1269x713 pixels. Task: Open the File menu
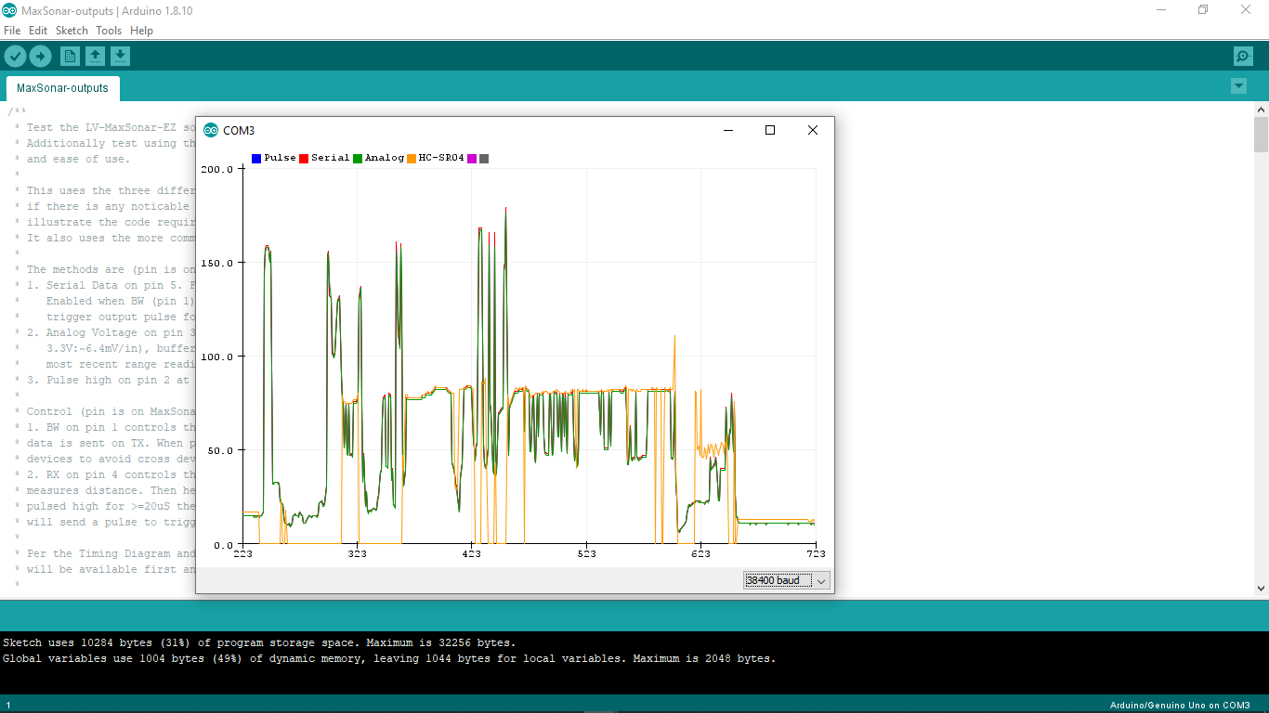pyautogui.click(x=12, y=30)
